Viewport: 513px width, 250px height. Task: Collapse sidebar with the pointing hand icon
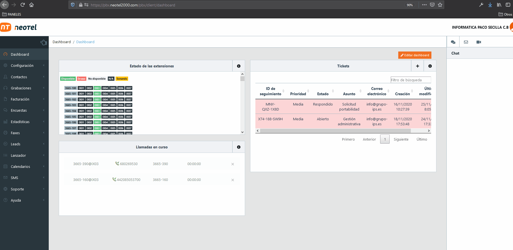(44, 42)
